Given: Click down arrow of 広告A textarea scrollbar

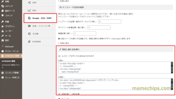Looking at the screenshot, I should point(172,70).
